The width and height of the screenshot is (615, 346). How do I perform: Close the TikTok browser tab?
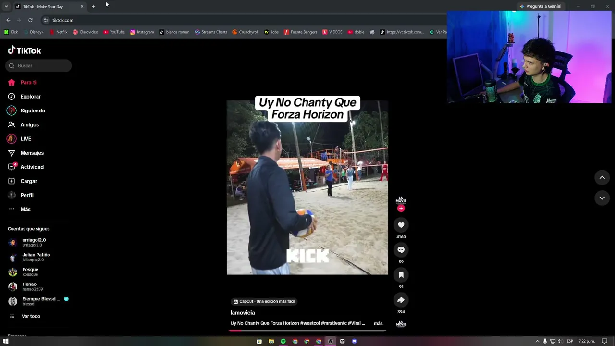pos(82,6)
